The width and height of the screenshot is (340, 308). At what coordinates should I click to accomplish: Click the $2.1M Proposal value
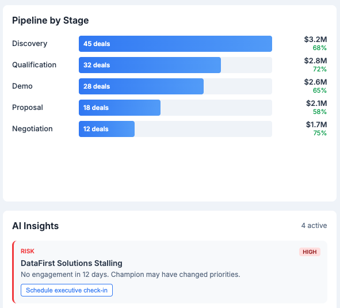pos(316,103)
